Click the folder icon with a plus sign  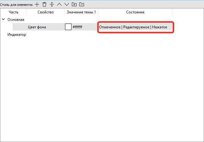(74, 4)
